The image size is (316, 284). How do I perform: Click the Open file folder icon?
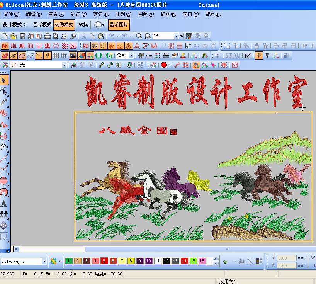(14, 36)
